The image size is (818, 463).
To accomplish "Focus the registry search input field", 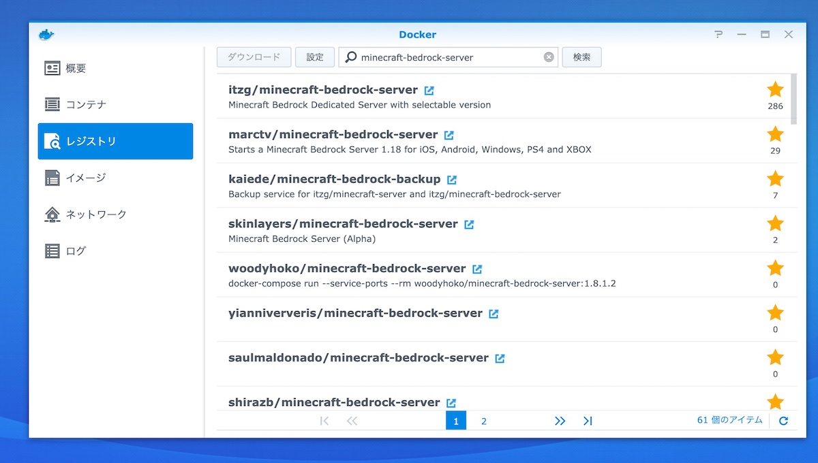I will tap(449, 57).
